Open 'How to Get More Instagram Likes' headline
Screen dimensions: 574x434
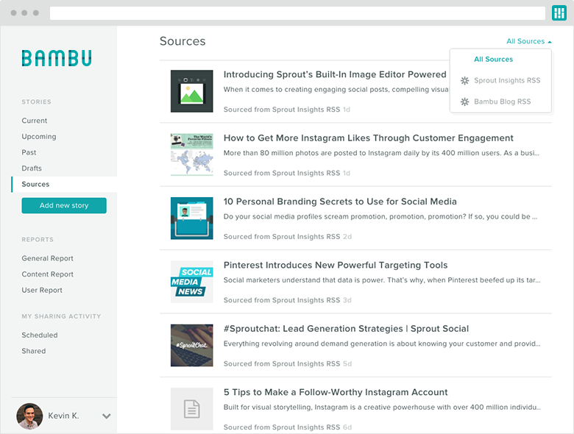coord(368,138)
